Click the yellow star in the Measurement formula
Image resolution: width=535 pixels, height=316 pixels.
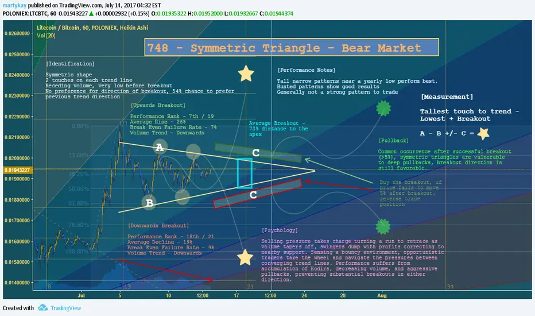tap(483, 133)
